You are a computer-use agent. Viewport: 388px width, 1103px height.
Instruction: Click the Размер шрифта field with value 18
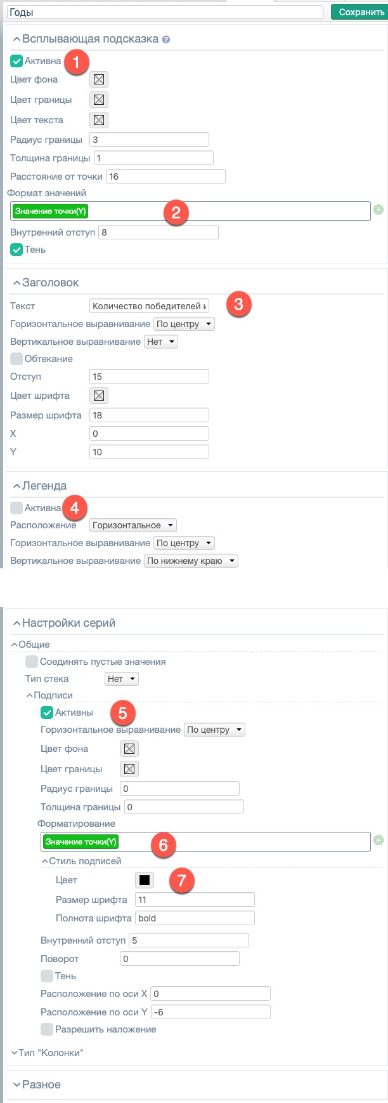149,415
